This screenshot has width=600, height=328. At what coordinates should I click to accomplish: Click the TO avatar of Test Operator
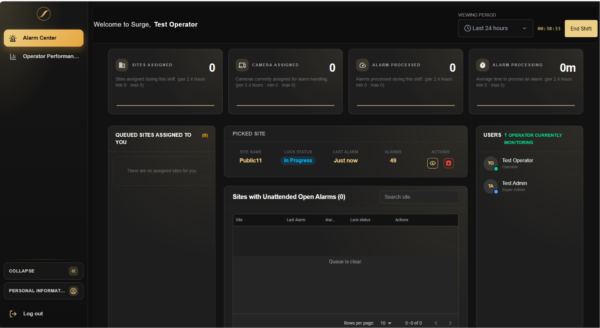pyautogui.click(x=491, y=163)
